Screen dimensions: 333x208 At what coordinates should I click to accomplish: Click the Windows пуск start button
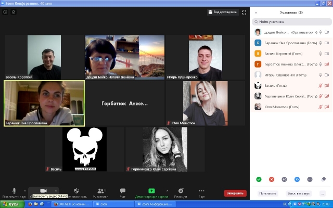(12, 204)
